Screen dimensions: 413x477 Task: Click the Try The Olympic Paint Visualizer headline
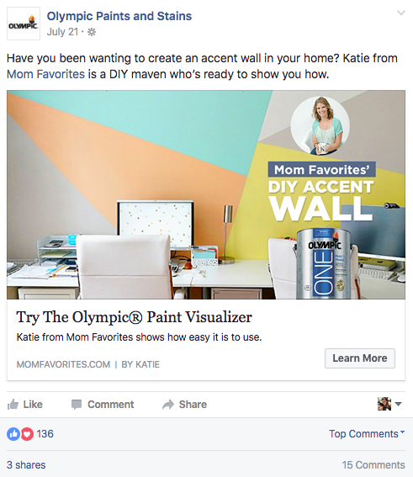click(x=134, y=317)
